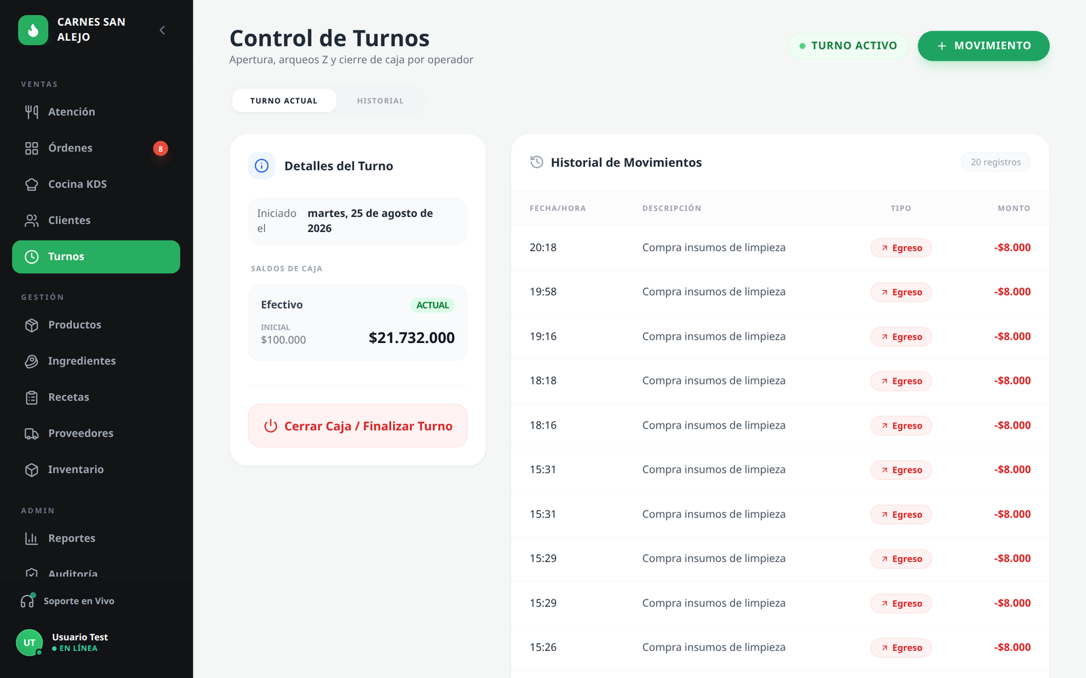This screenshot has height=678, width=1086.
Task: Open Recetas clipboard icon
Action: coord(31,397)
